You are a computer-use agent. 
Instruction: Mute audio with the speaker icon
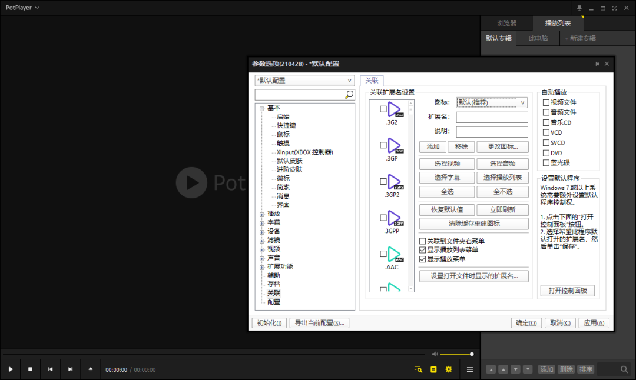pos(435,354)
